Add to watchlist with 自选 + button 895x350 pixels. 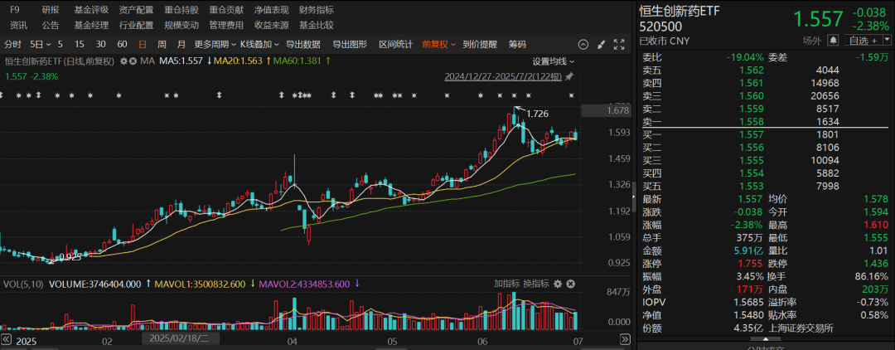861,40
